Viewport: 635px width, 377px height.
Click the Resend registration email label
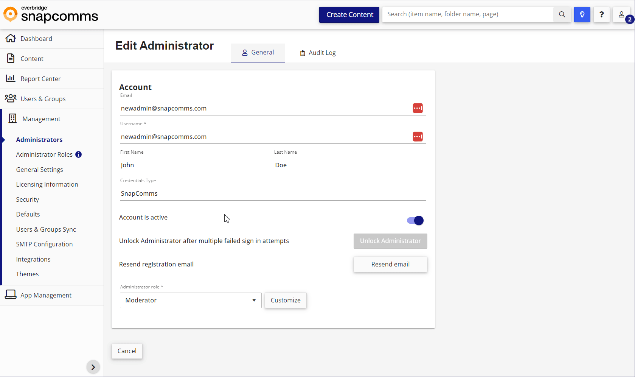point(156,264)
